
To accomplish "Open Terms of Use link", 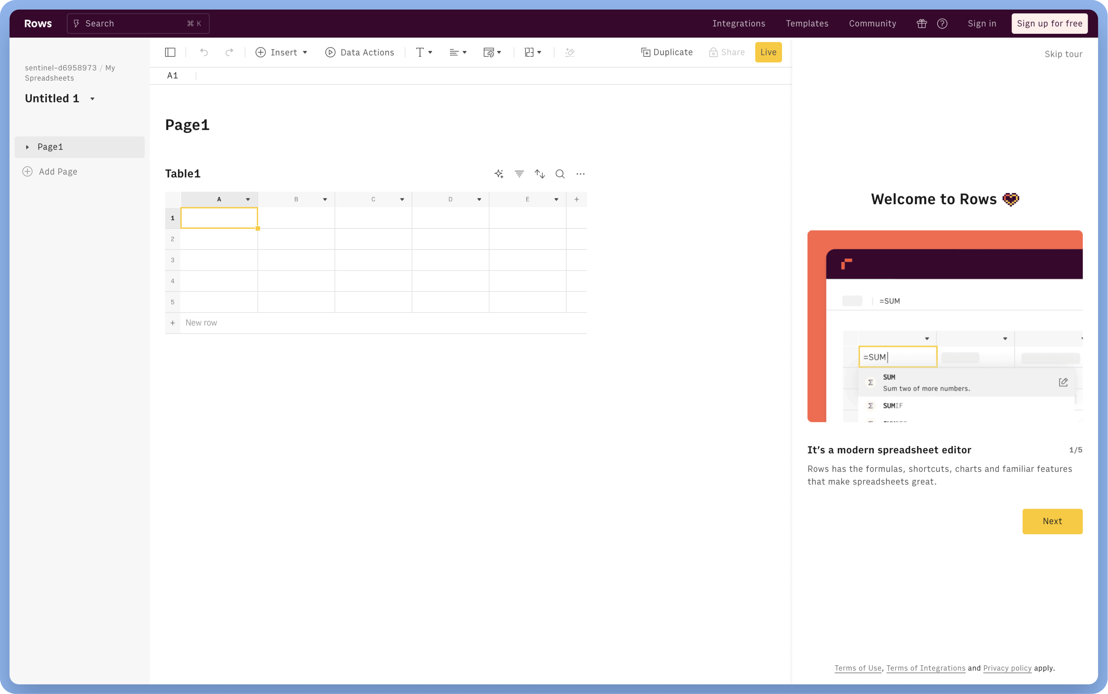I will [x=857, y=668].
